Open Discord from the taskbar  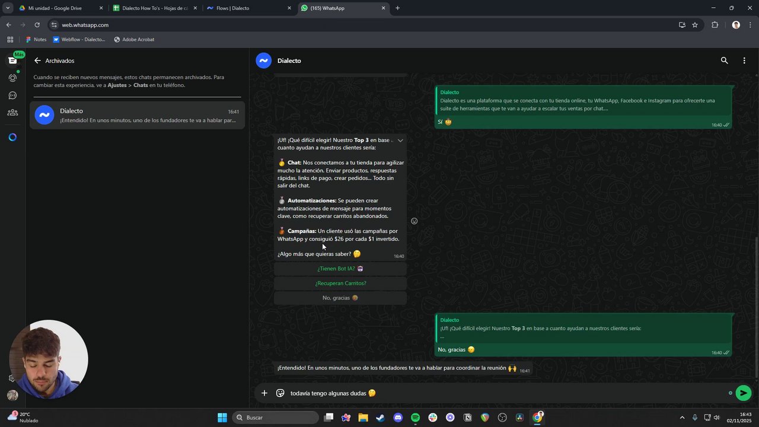point(398,418)
